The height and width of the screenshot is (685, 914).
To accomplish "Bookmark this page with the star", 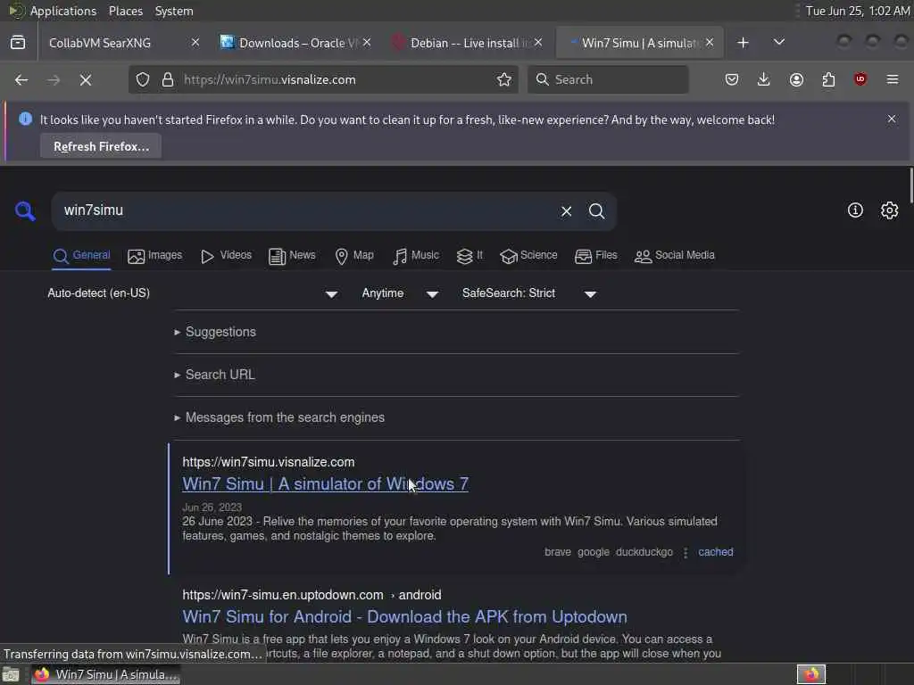I will coord(504,79).
